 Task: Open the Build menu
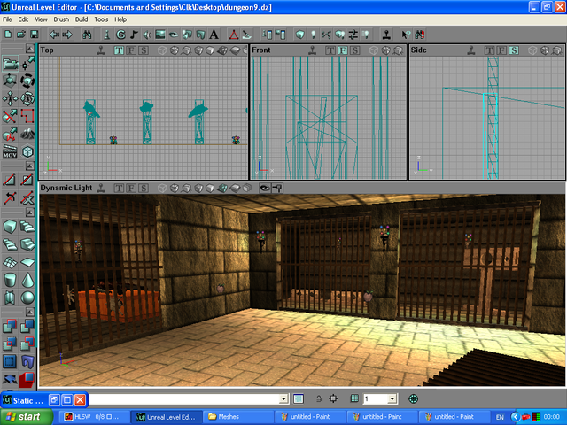(x=82, y=19)
